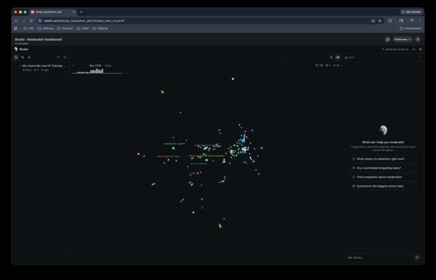
Task: Open the tags tab in sidebar
Action: 23,57
